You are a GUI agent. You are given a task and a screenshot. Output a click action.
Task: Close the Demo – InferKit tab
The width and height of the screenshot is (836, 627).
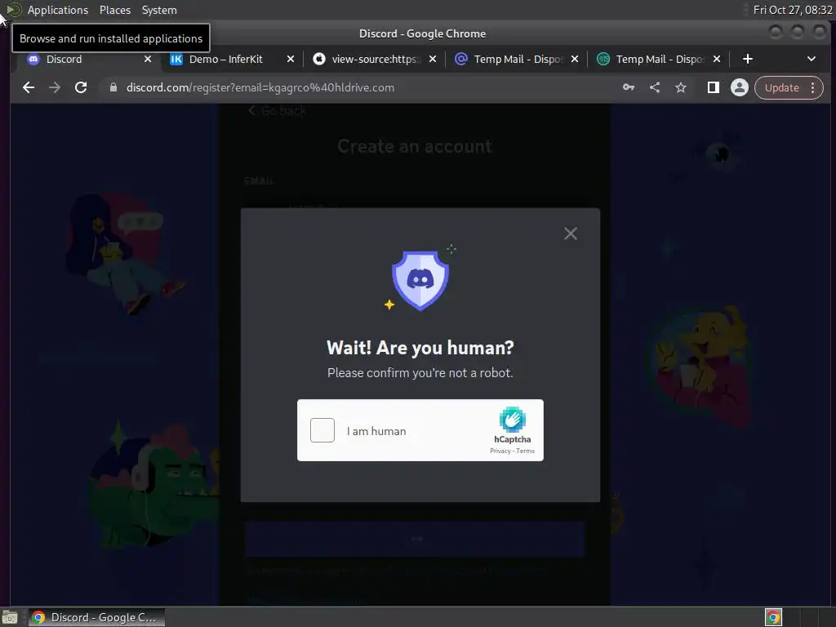click(x=291, y=59)
